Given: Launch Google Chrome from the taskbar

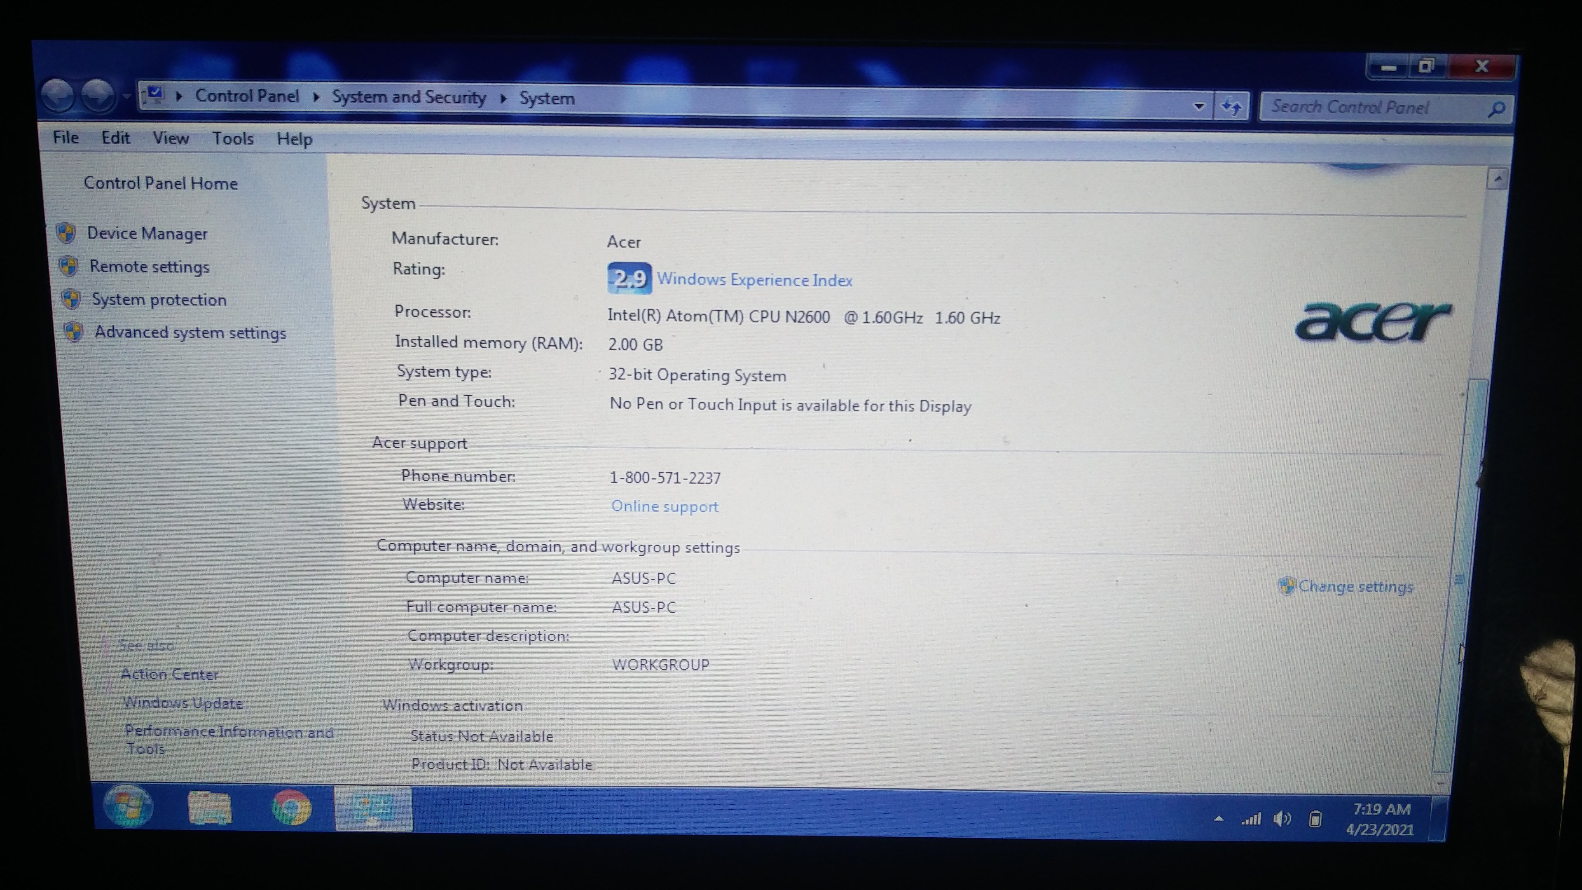Looking at the screenshot, I should click(291, 808).
